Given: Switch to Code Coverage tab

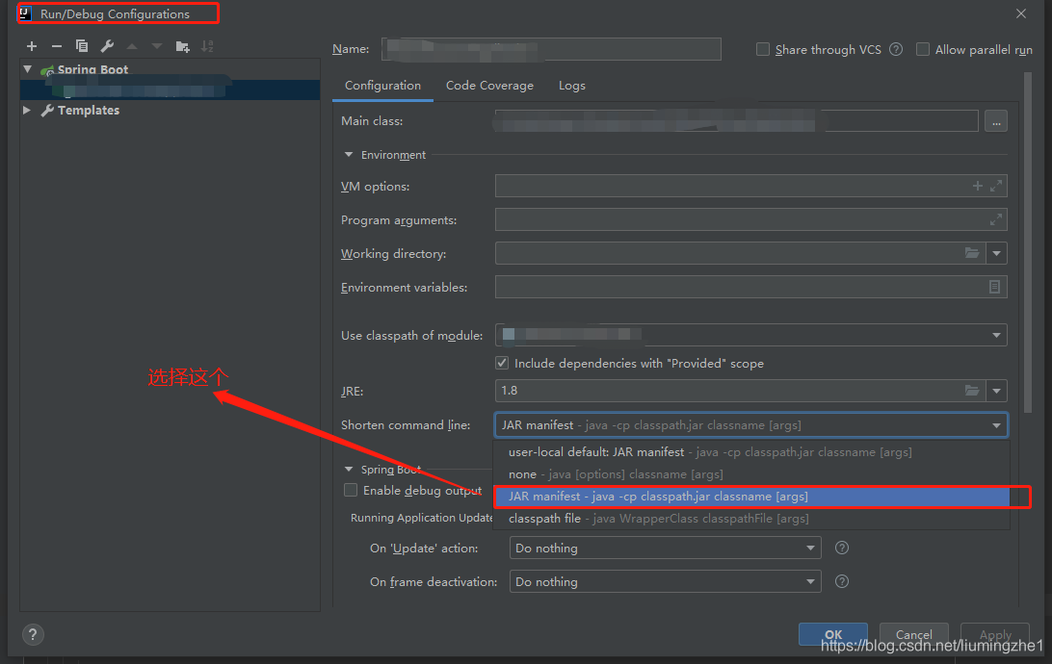Looking at the screenshot, I should [489, 86].
